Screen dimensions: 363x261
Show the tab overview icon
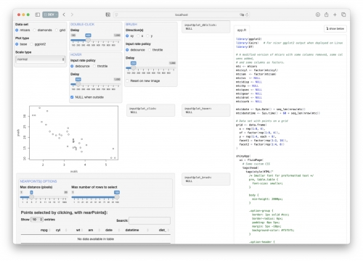(343, 14)
